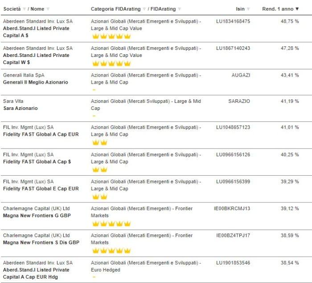The image size is (312, 283).
Task: Select ISIN code AUGAZI
Action: click(241, 75)
